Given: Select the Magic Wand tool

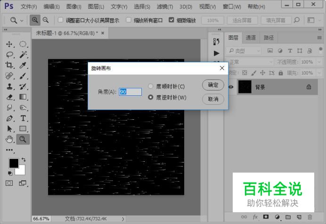Looking at the screenshot, I should pos(23,55).
